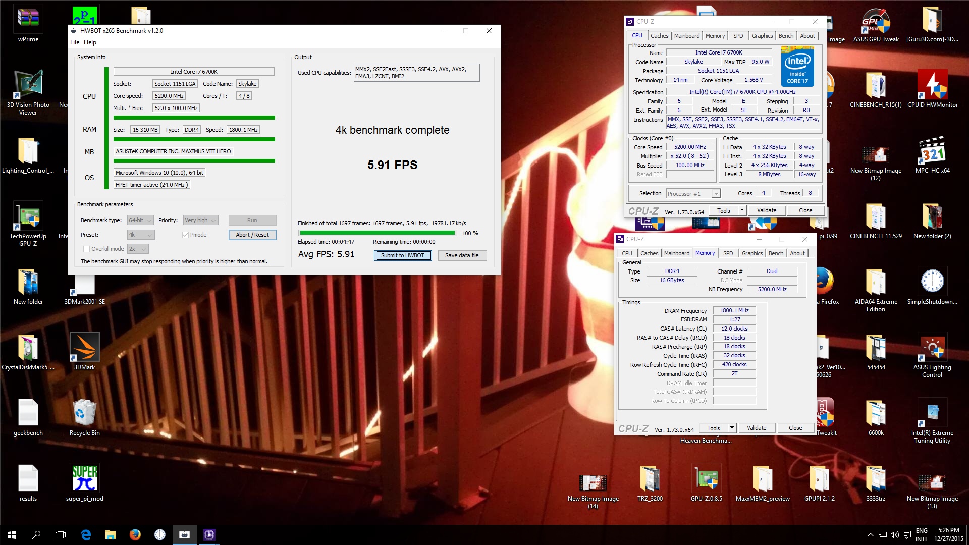Open MaxxMEM2_preview folder icon
The image size is (969, 545).
[763, 483]
